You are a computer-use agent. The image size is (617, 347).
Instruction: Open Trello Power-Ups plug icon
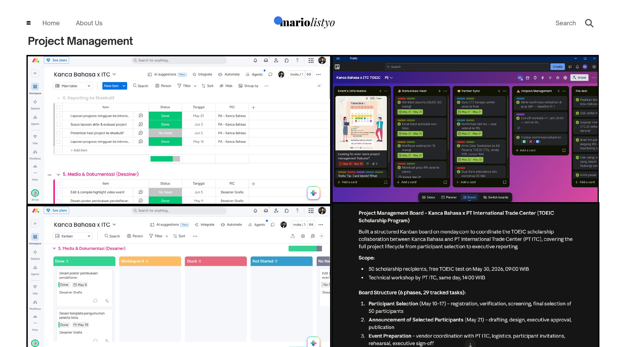pyautogui.click(x=535, y=78)
